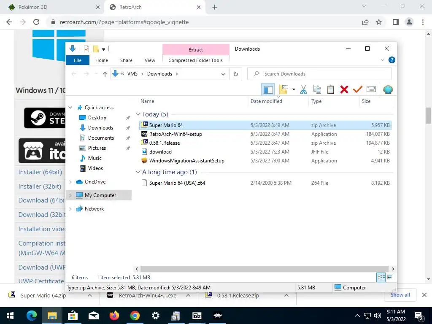Open RetroArch from the taskbar

[218, 316]
